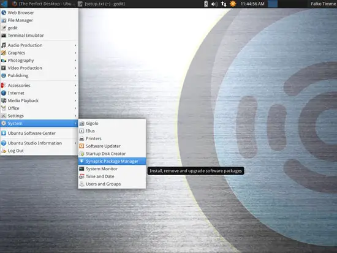Screen dimensions: 337x253
Task: Open Time and Date settings
Action: (x=112, y=176)
